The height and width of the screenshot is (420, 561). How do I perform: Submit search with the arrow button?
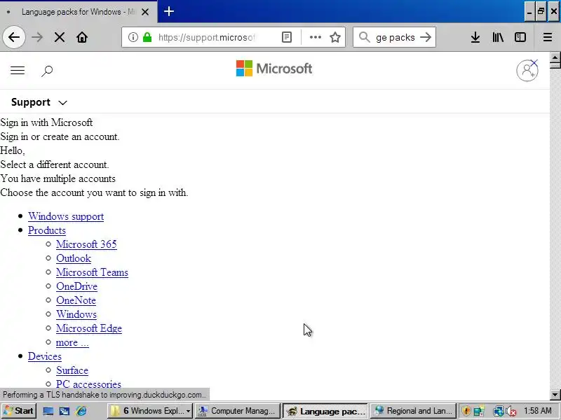click(x=426, y=37)
